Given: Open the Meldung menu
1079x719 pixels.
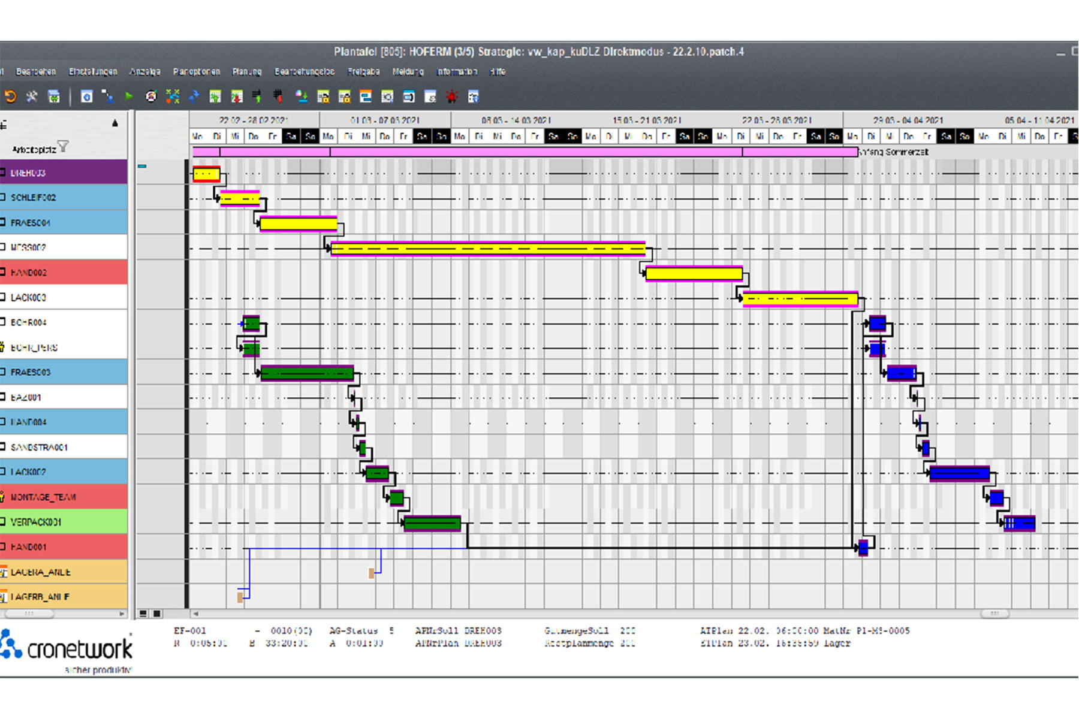Looking at the screenshot, I should (x=408, y=71).
